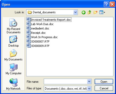Image resolution: width=116 pixels, height=94 pixels.
Task: Select XD000007.RTF file name
Action: tap(40, 41)
